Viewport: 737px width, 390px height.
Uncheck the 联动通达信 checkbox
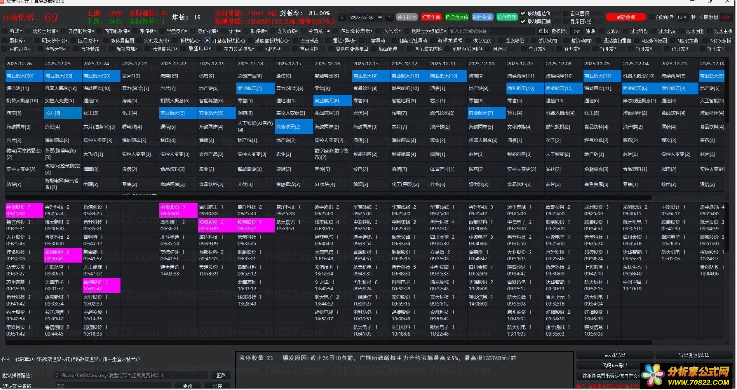tap(523, 13)
